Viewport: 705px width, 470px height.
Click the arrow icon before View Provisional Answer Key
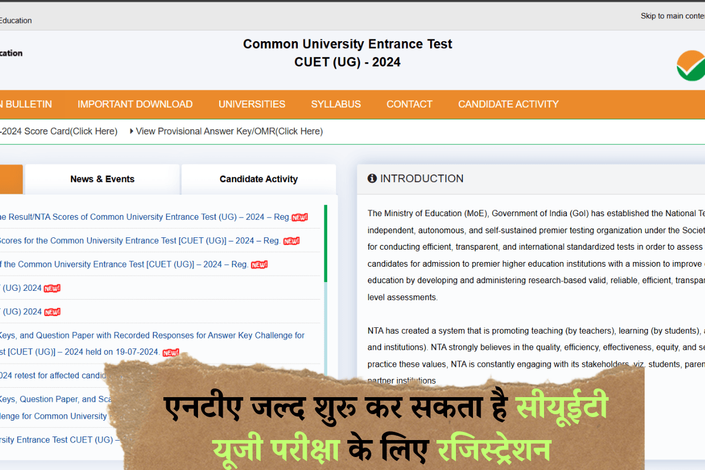(x=130, y=131)
